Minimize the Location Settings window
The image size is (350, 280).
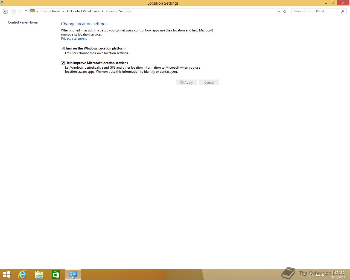326,3
